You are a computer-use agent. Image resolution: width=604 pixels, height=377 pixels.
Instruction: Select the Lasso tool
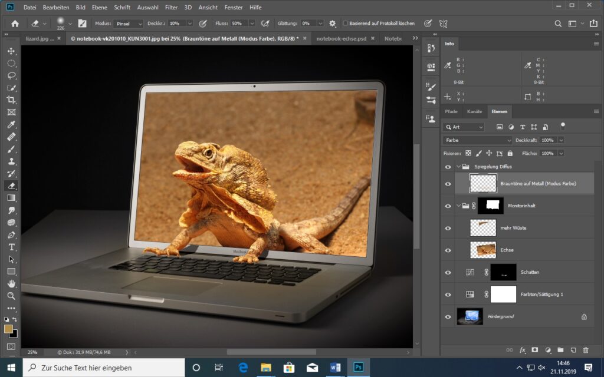click(x=11, y=75)
